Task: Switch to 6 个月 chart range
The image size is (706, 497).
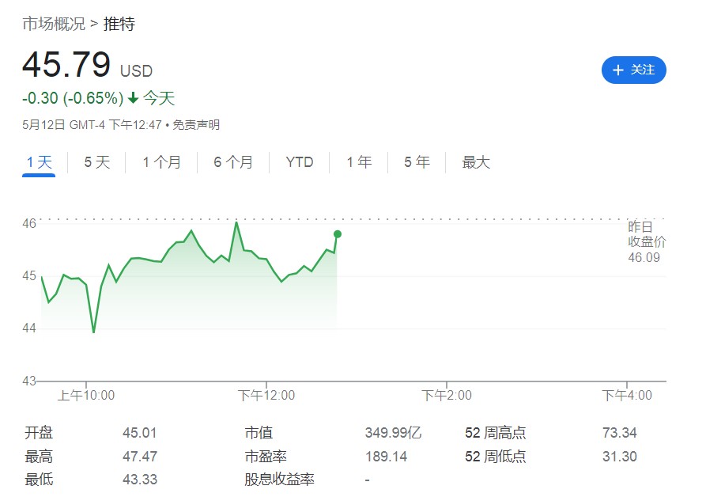Action: 233,162
